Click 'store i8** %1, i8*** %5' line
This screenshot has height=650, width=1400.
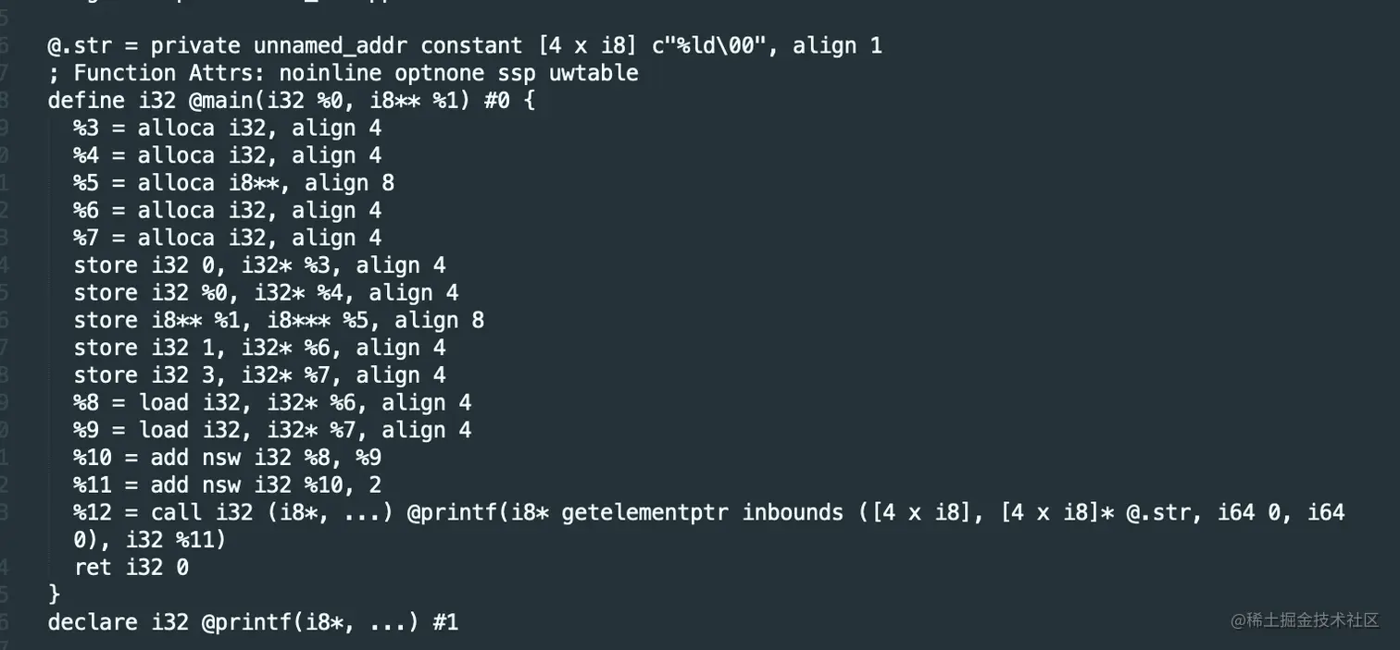280,320
